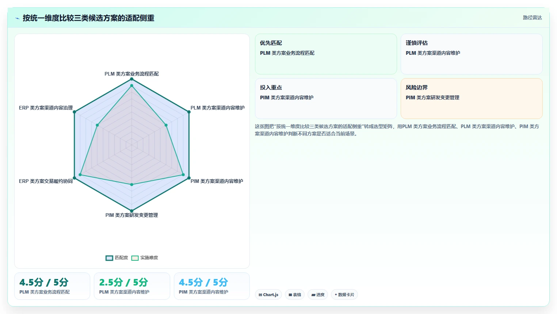Click the top 匹配度 data point on radar
The height and width of the screenshot is (314, 557).
132,79
